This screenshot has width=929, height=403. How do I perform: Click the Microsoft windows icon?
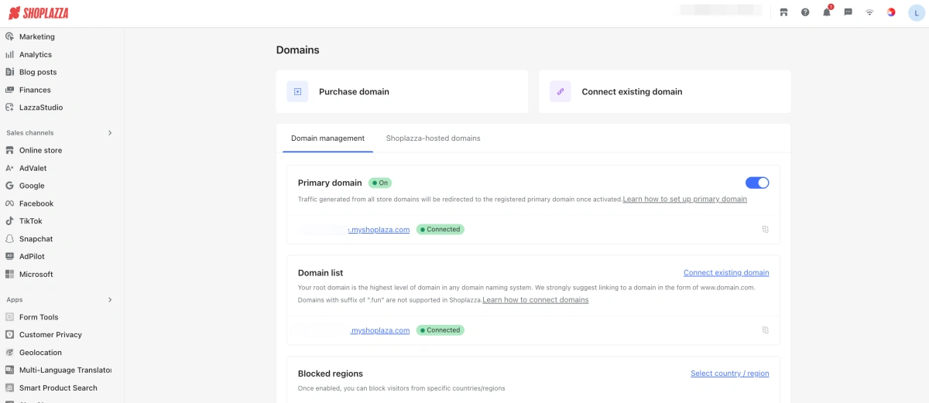[10, 274]
